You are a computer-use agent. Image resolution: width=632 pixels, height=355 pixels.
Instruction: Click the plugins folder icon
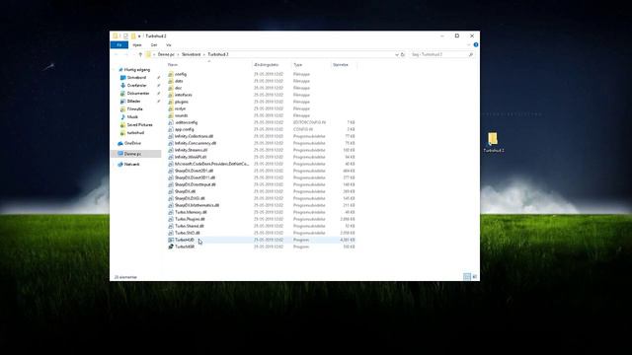pos(171,102)
